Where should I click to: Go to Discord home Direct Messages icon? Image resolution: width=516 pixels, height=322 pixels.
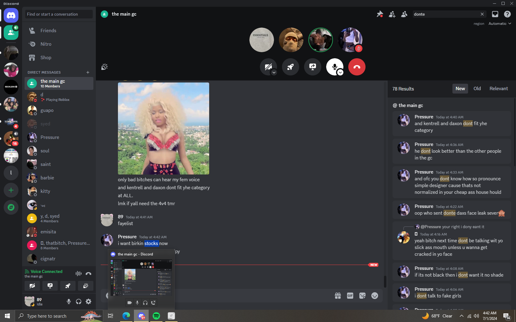tap(11, 15)
